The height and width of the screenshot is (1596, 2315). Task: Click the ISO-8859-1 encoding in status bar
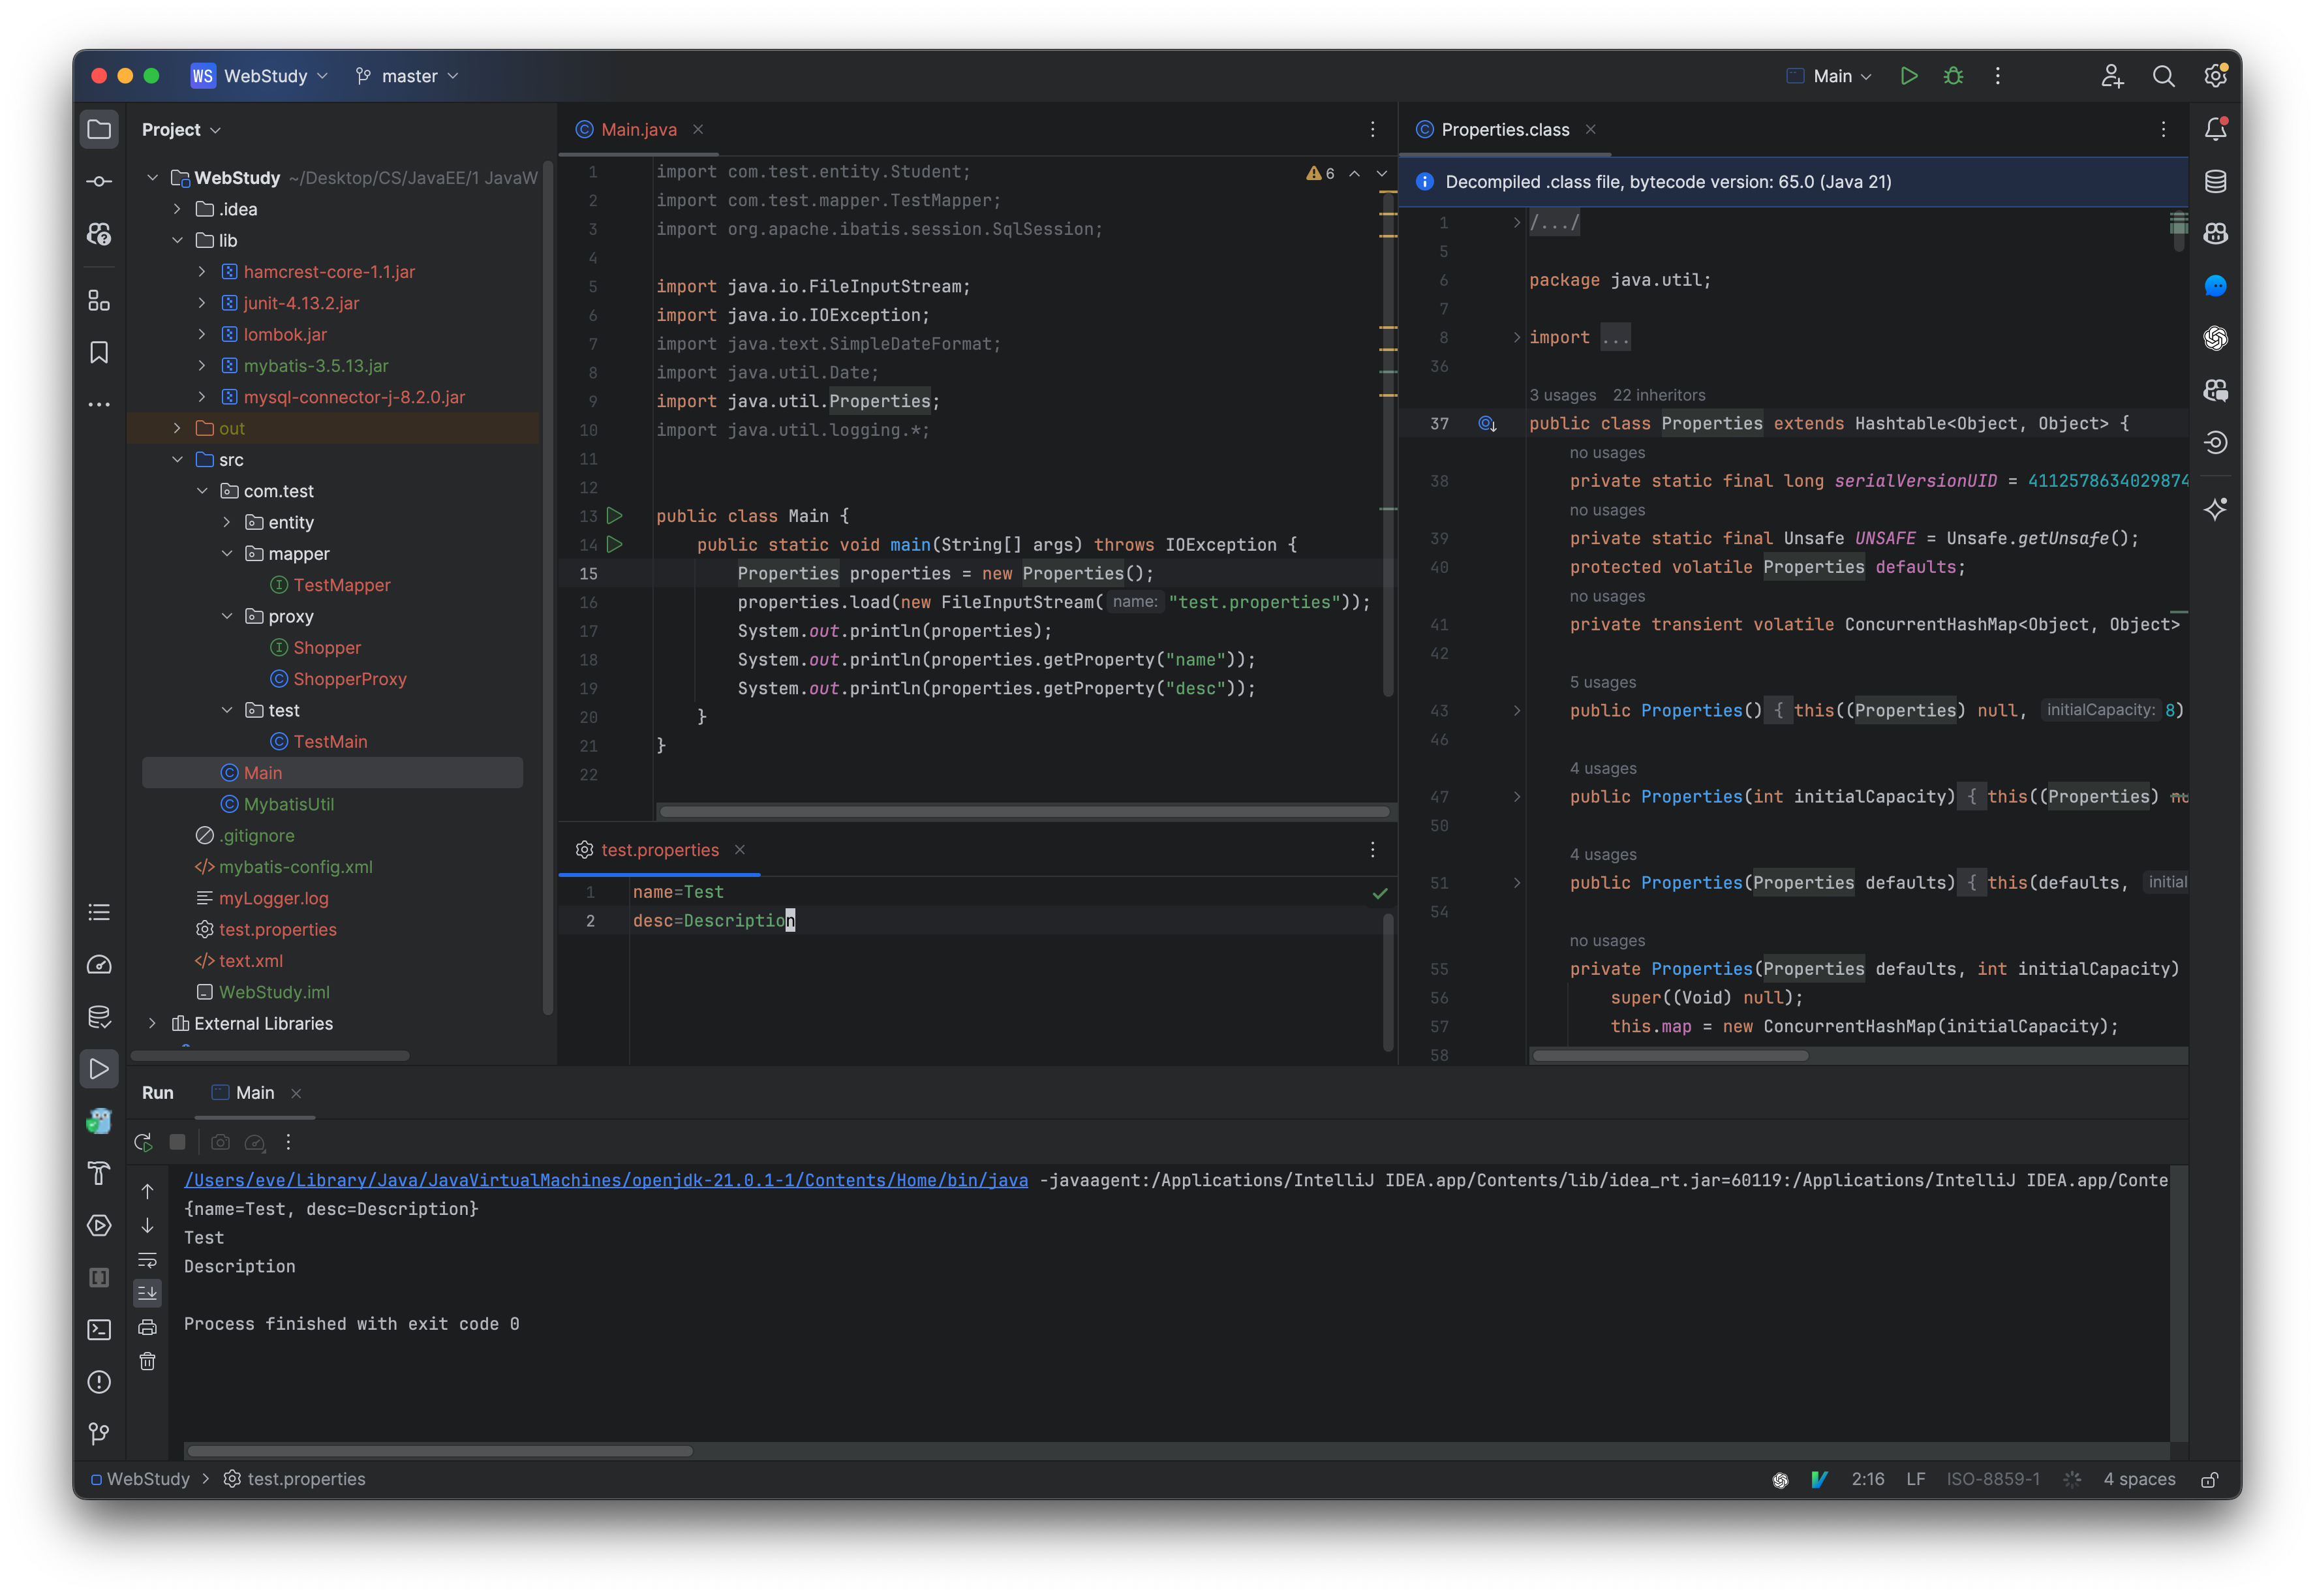click(1992, 1479)
